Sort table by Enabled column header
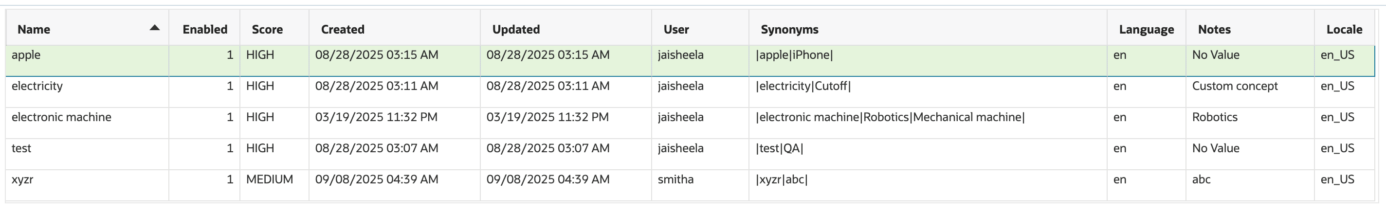 [x=204, y=30]
